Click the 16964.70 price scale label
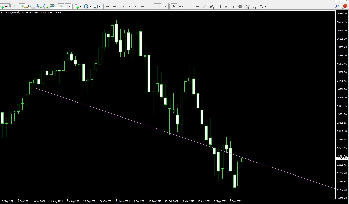349x204 pixels. click(342, 13)
